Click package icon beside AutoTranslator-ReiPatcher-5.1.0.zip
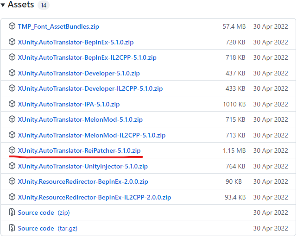The width and height of the screenshot is (297, 237). 12,150
